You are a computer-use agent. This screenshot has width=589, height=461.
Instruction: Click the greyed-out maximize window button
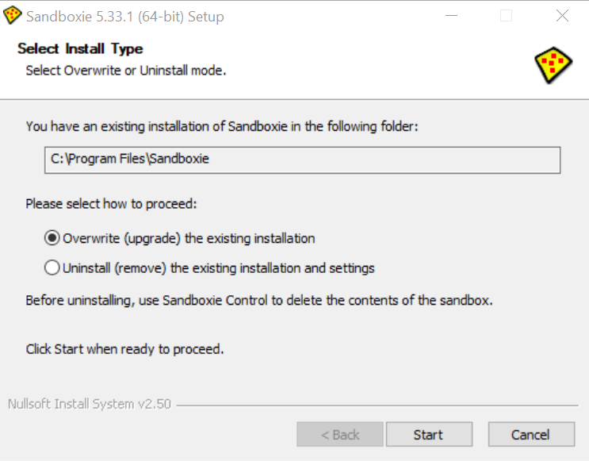pyautogui.click(x=506, y=16)
